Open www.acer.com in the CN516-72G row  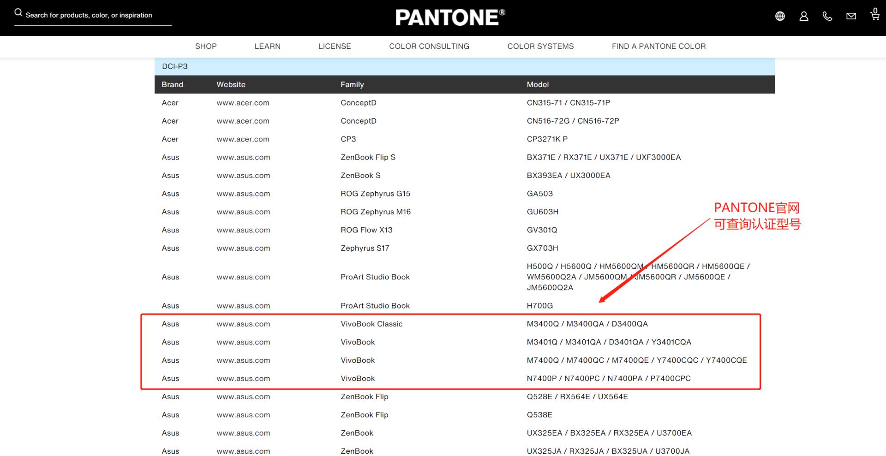[x=243, y=121]
